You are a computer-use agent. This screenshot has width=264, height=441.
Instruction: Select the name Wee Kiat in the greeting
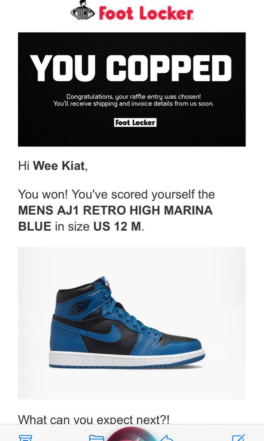[59, 166]
